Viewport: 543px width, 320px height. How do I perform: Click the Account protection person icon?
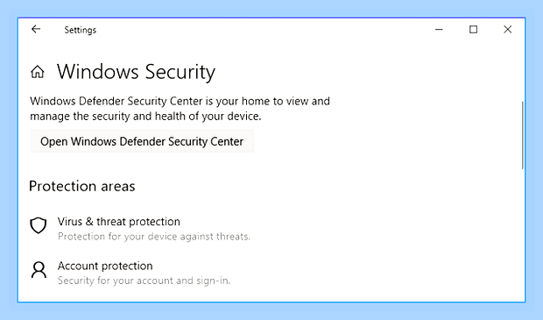pos(39,270)
